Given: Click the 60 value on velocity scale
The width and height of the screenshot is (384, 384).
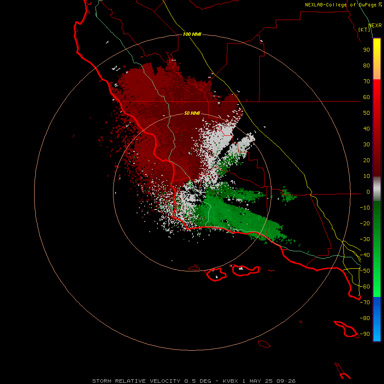Looking at the screenshot, I should click(x=367, y=97).
